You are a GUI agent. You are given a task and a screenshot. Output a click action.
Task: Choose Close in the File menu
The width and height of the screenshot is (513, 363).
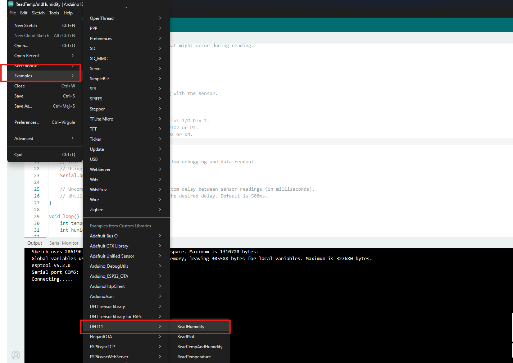(x=45, y=86)
